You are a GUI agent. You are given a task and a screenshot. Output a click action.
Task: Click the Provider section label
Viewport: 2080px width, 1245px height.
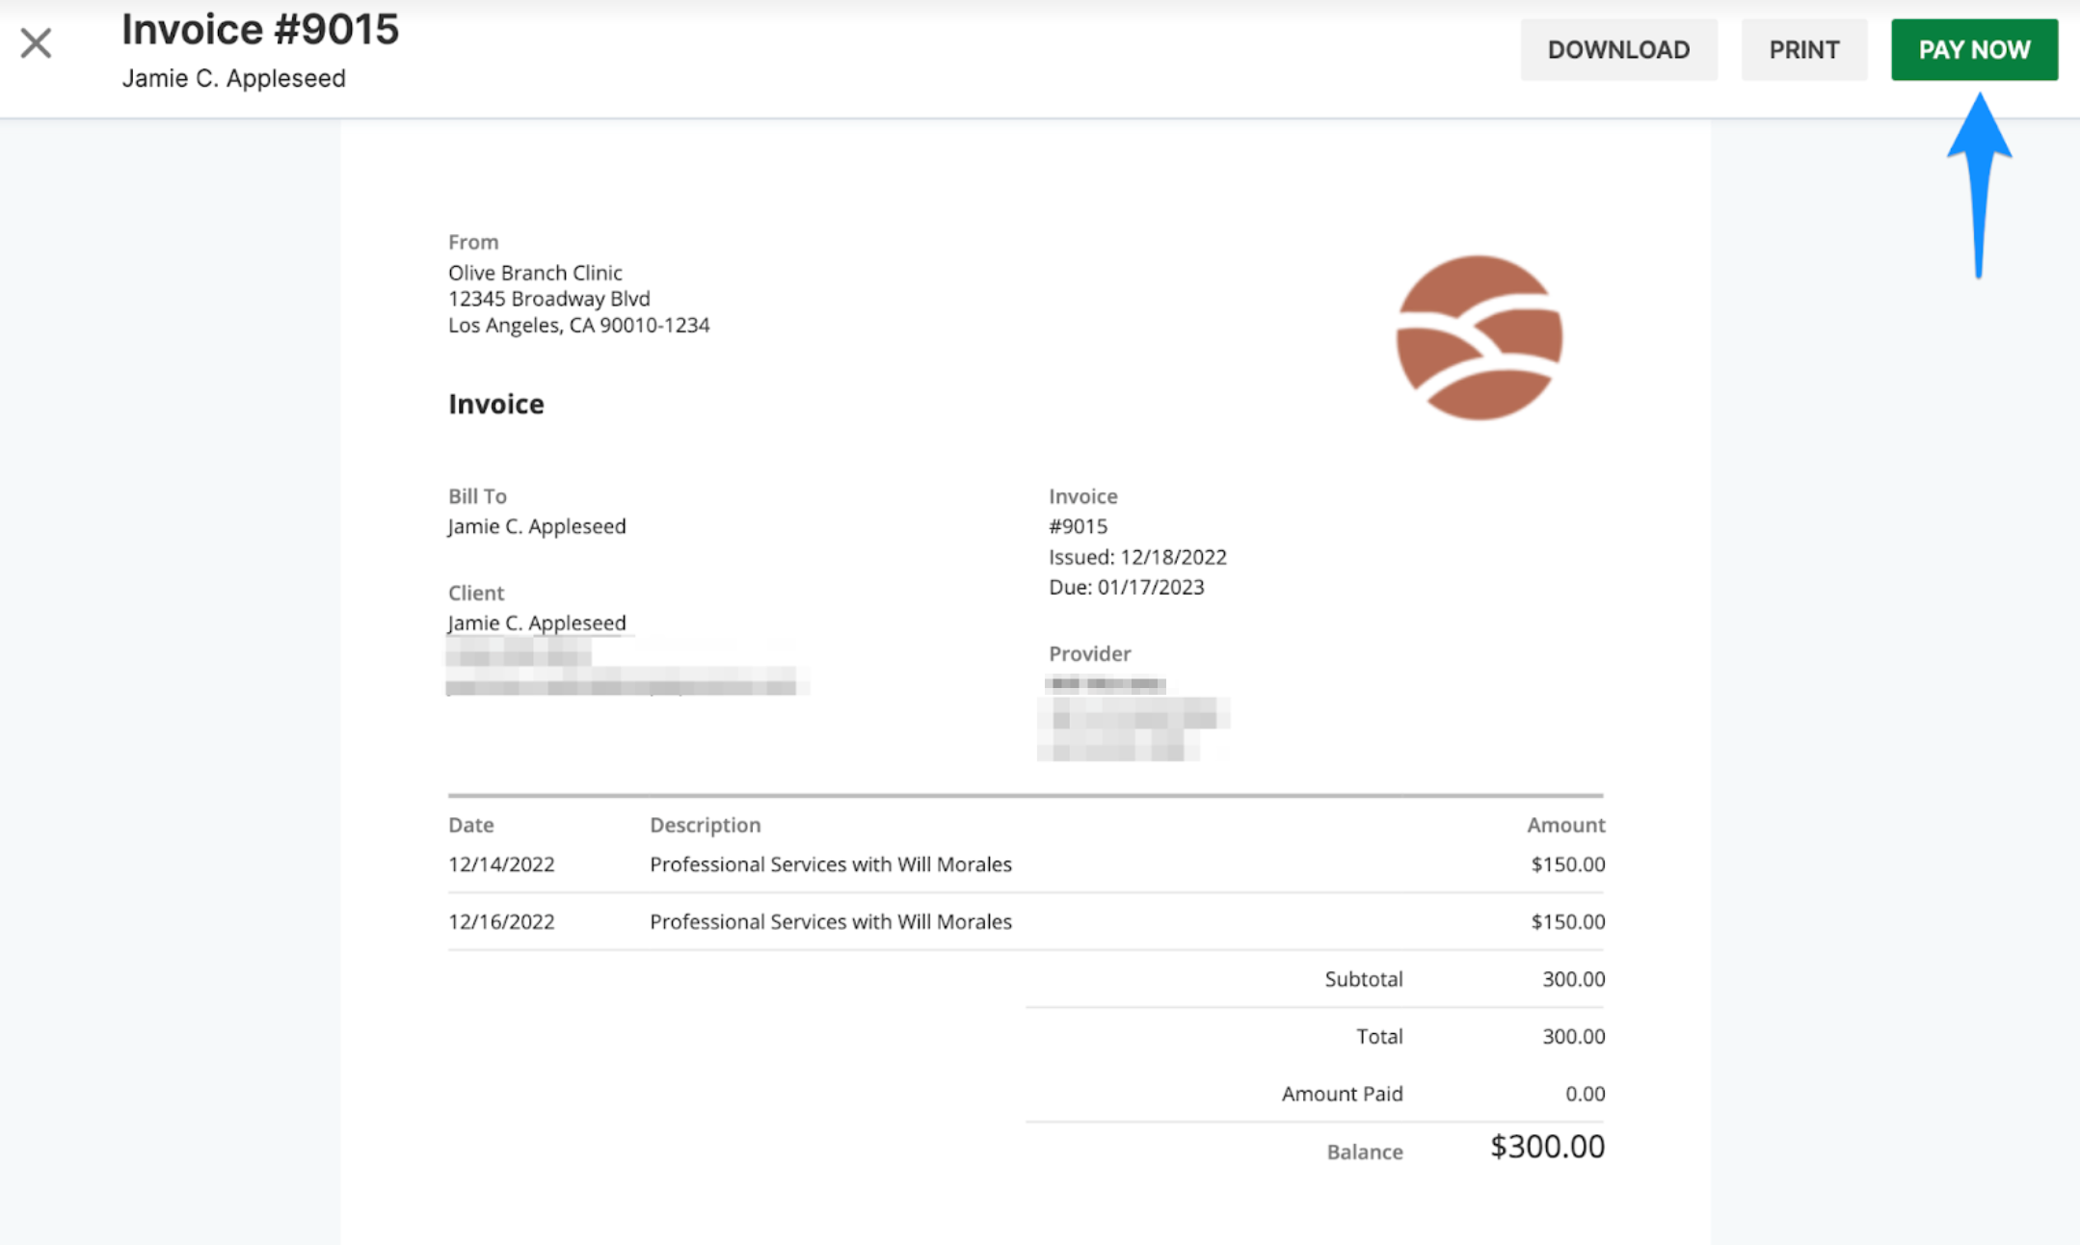click(1089, 654)
